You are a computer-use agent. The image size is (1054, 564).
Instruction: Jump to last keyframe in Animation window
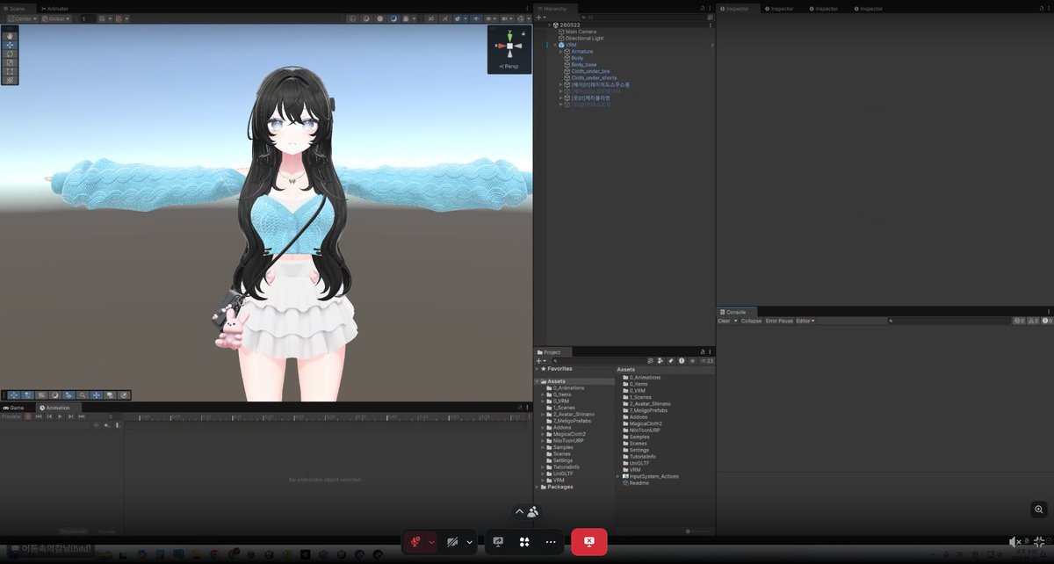[82, 416]
